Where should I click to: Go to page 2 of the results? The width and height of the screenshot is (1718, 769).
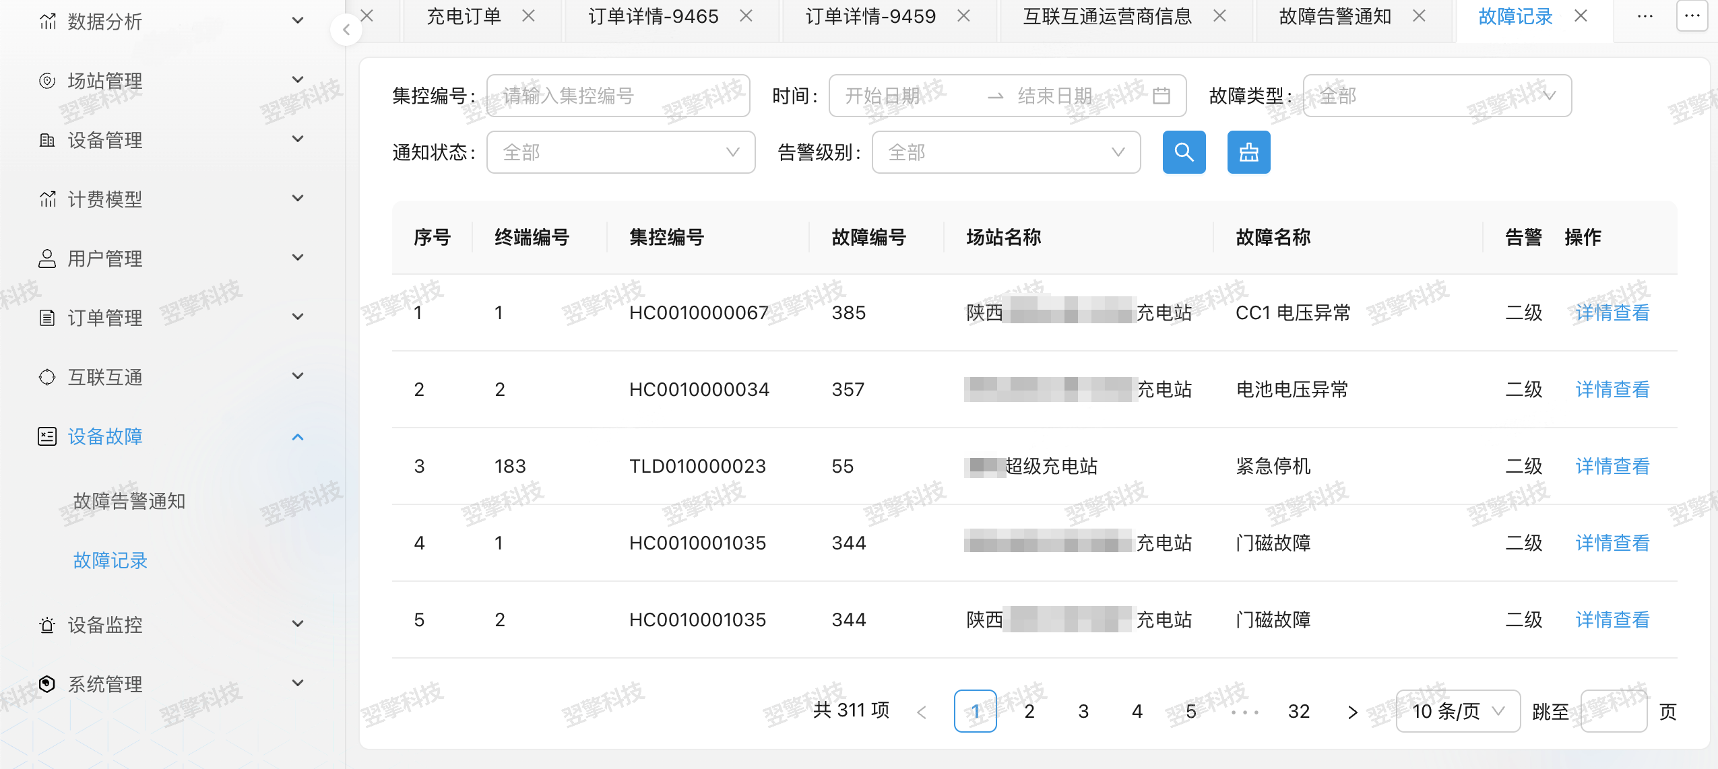(x=1029, y=710)
